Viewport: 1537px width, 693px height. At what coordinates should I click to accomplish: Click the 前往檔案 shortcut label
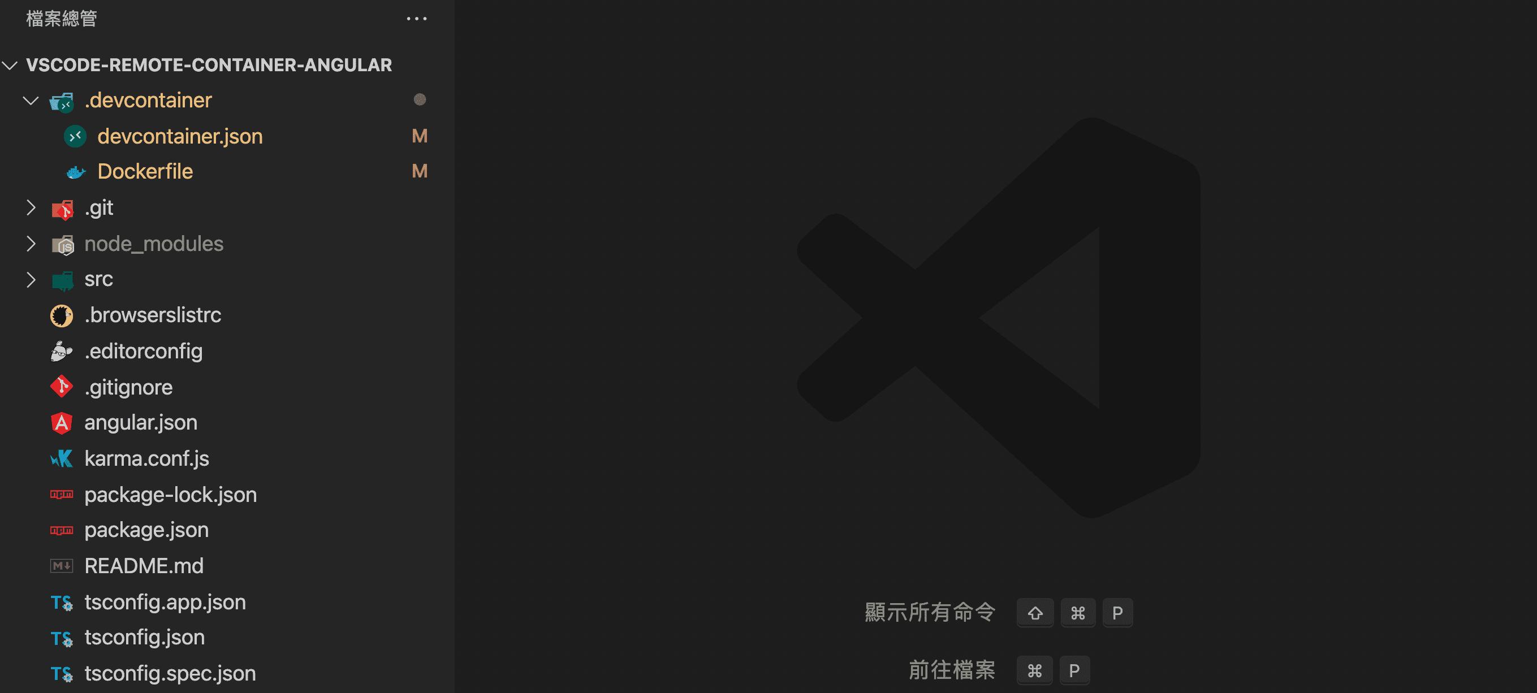point(952,670)
